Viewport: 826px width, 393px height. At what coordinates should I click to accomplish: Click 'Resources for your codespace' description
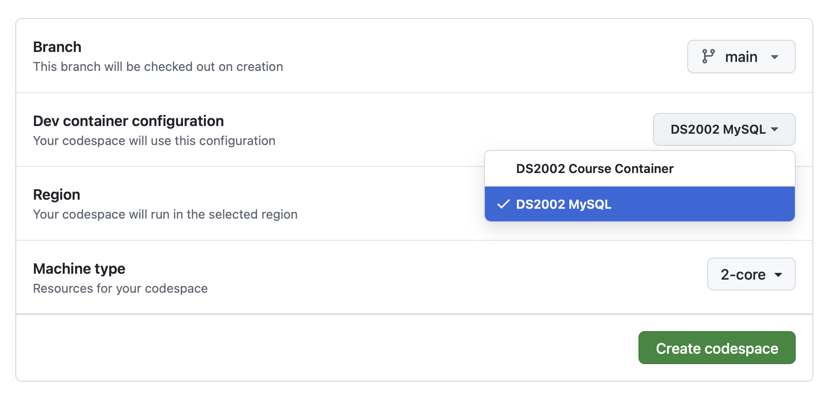coord(120,289)
